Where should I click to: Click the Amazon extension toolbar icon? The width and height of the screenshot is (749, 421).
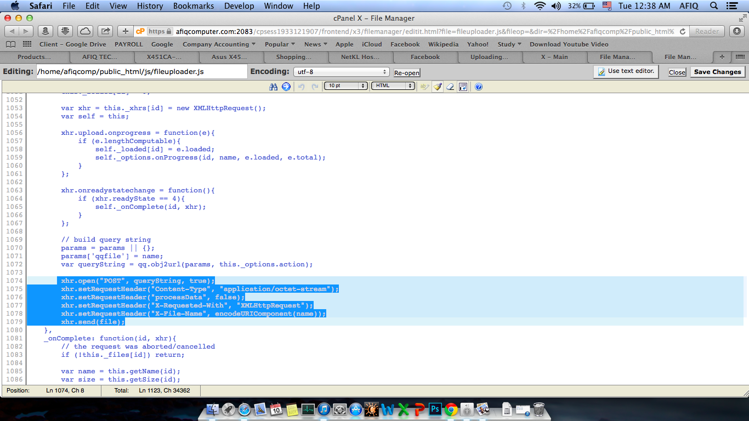46,31
